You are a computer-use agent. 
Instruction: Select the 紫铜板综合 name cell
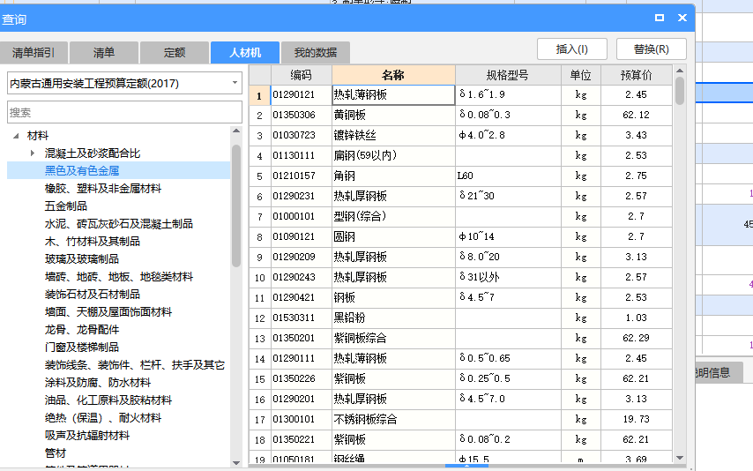pos(393,339)
